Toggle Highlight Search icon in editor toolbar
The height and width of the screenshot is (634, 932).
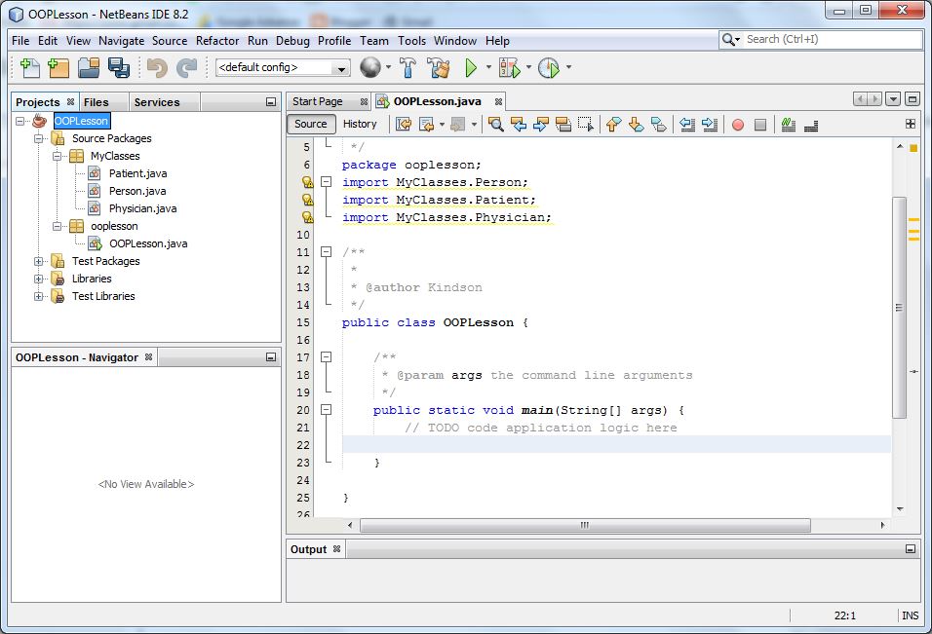coord(563,124)
